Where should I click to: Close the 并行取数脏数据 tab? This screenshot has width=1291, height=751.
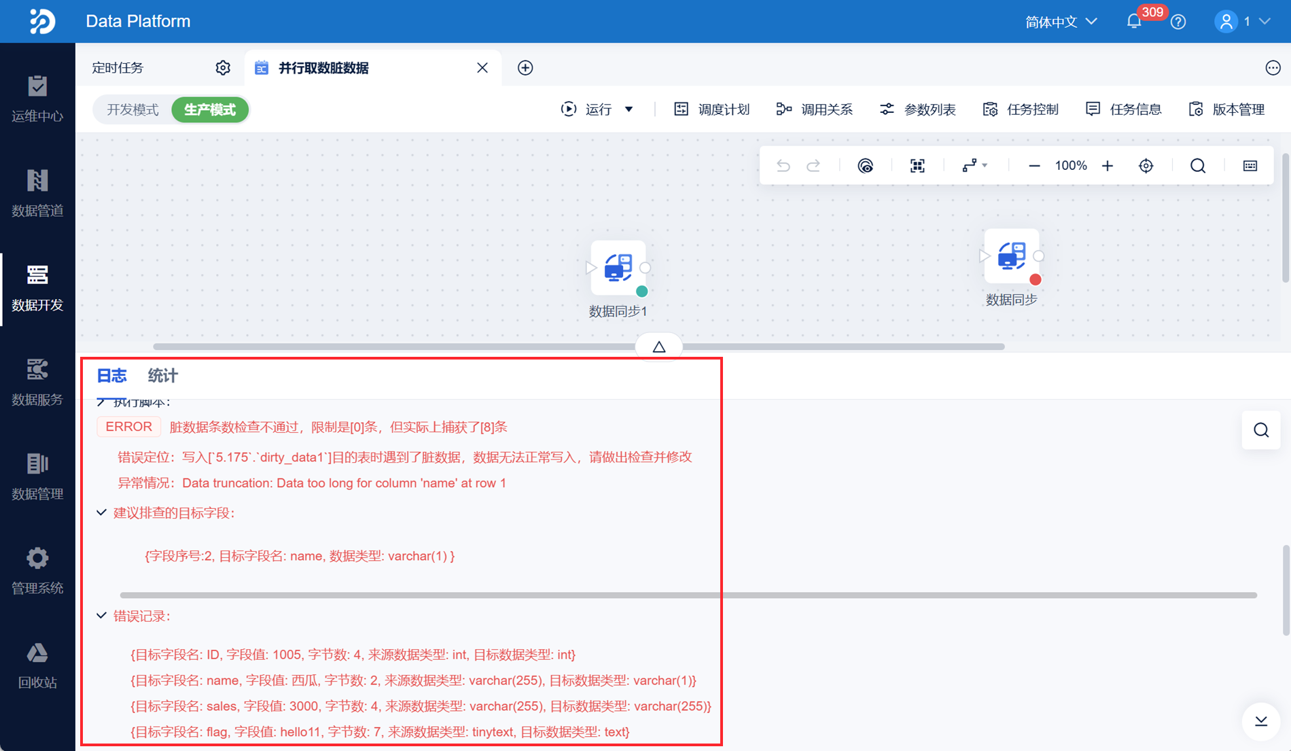pyautogui.click(x=482, y=68)
